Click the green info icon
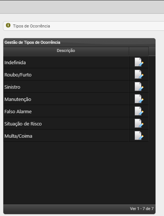164x216 pixels. (x=8, y=25)
